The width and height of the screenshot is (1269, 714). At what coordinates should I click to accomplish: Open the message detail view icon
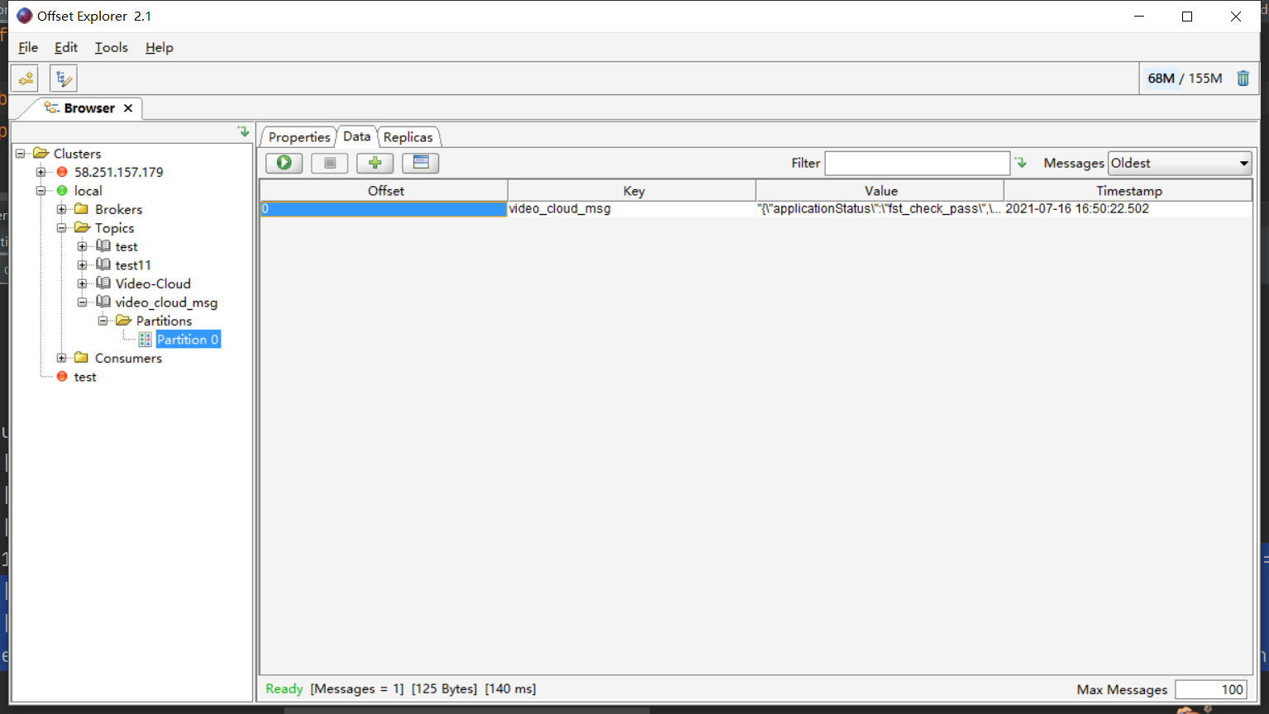421,163
